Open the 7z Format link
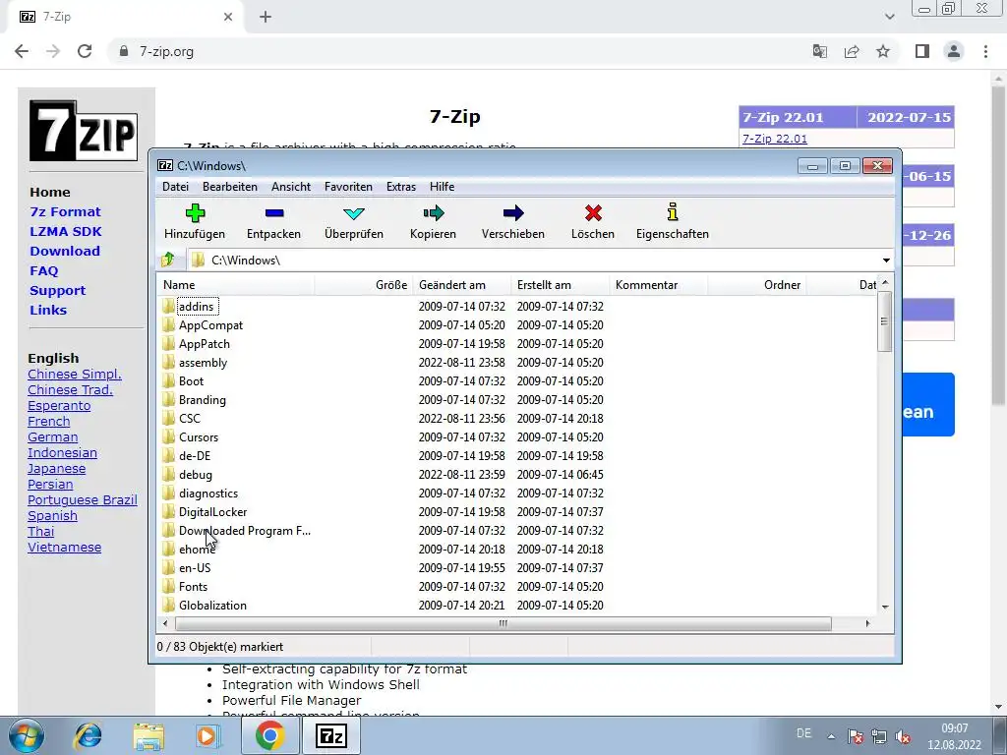The image size is (1007, 755). pyautogui.click(x=65, y=212)
